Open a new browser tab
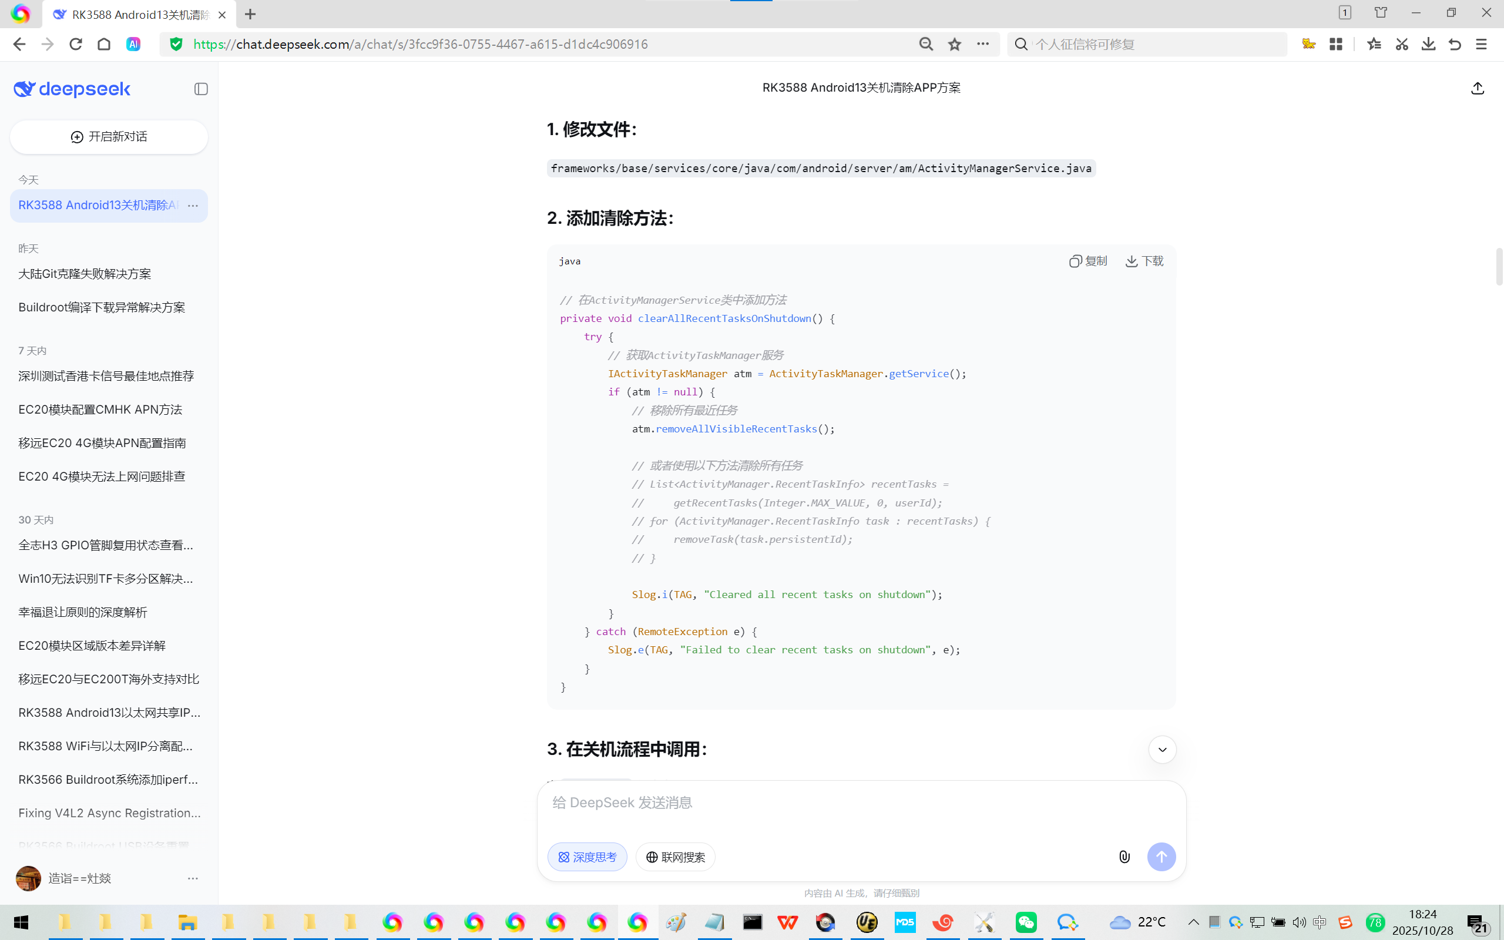 (250, 14)
